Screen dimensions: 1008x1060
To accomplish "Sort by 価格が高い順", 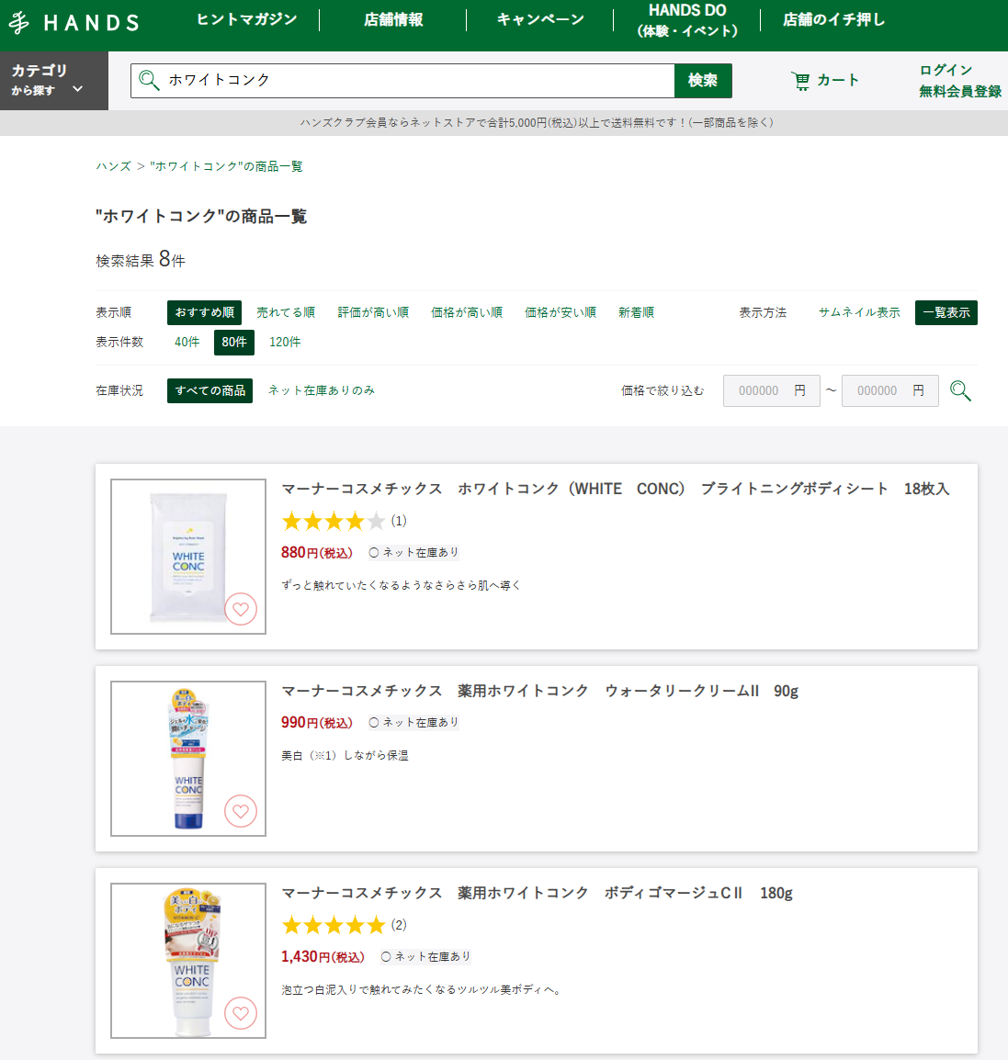I will point(467,312).
